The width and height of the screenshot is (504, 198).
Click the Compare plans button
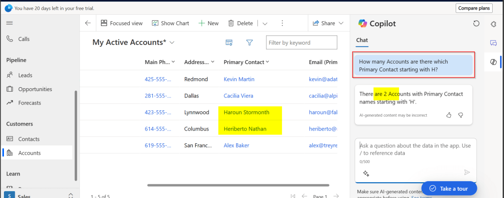[473, 8]
